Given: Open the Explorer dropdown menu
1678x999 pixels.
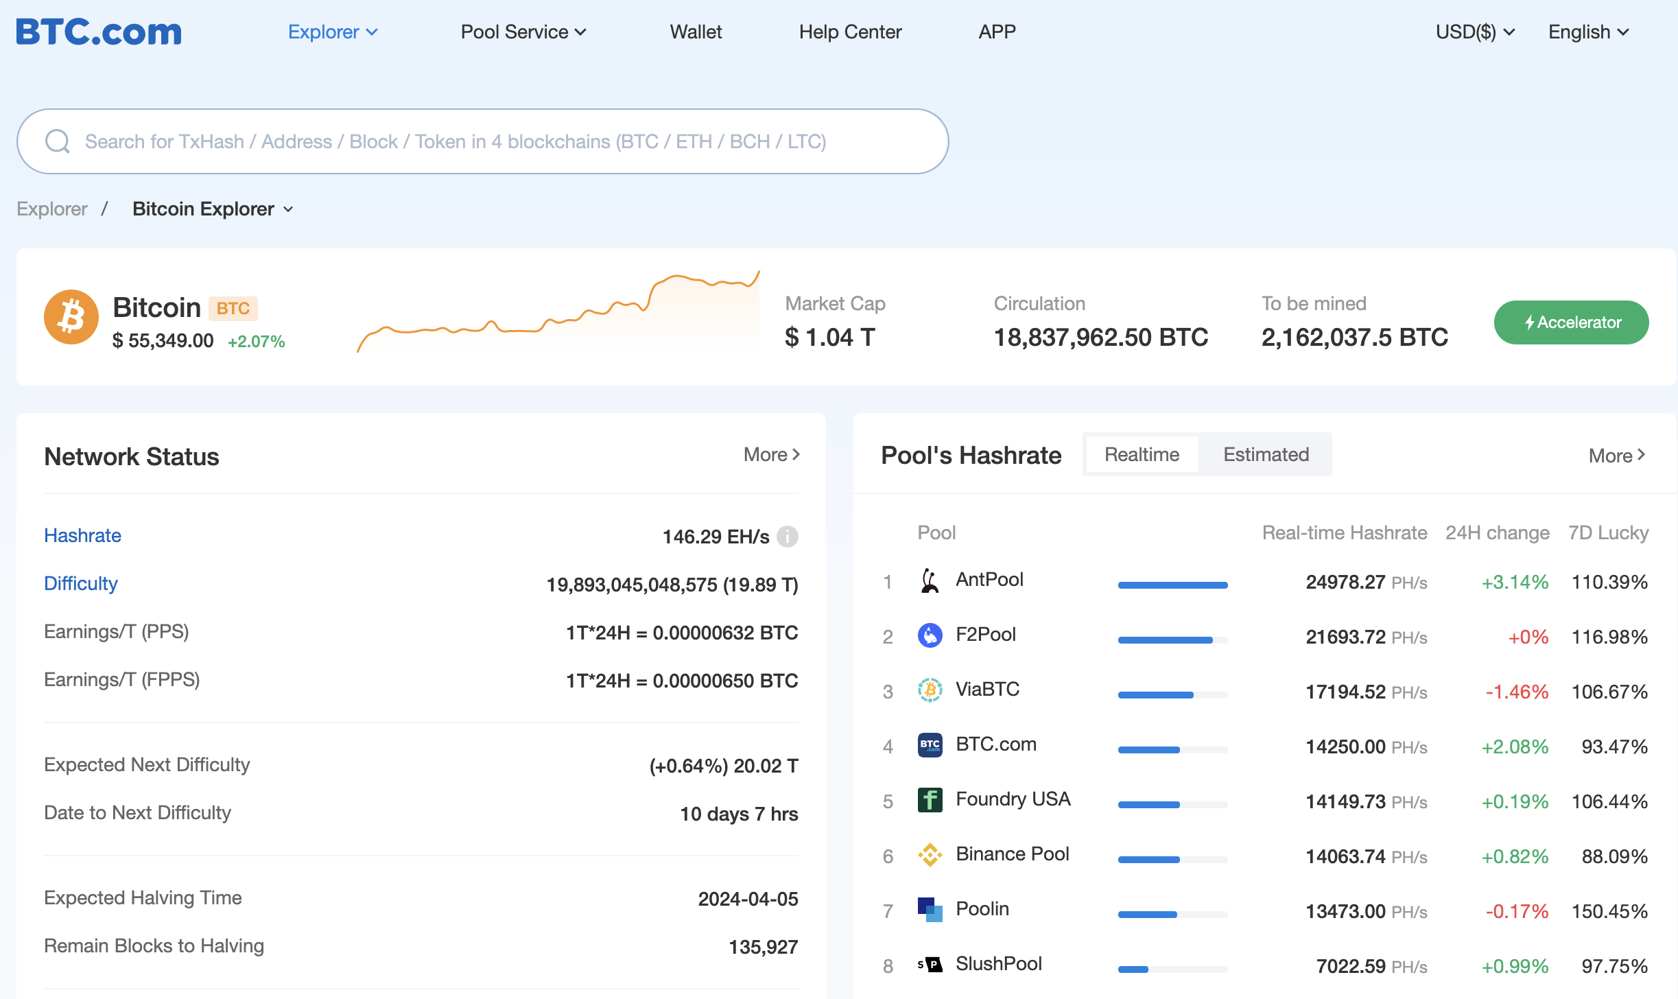Looking at the screenshot, I should click(x=333, y=32).
